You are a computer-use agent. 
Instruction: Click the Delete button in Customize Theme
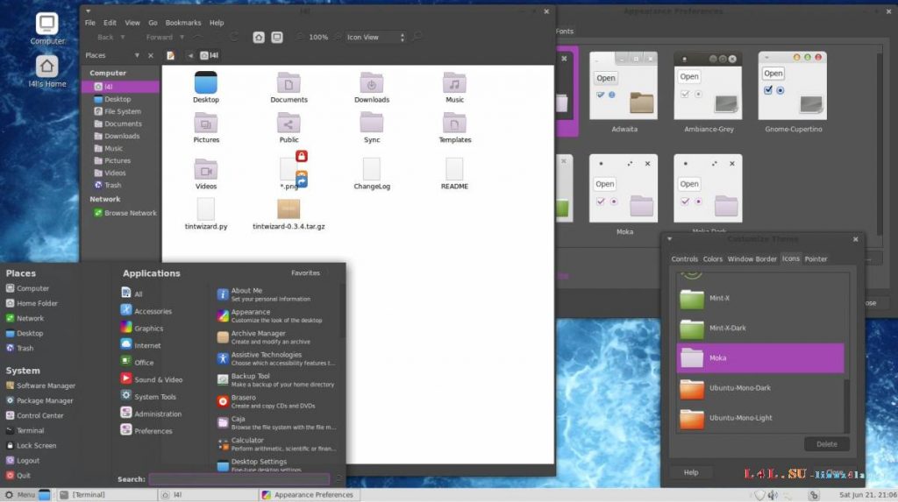point(826,444)
